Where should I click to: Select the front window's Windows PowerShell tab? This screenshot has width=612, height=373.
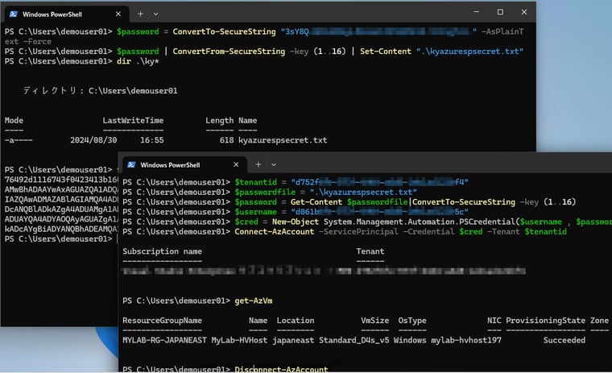pyautogui.click(x=184, y=165)
